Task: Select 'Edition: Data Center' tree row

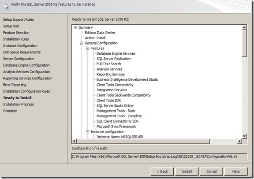Action: point(100,33)
